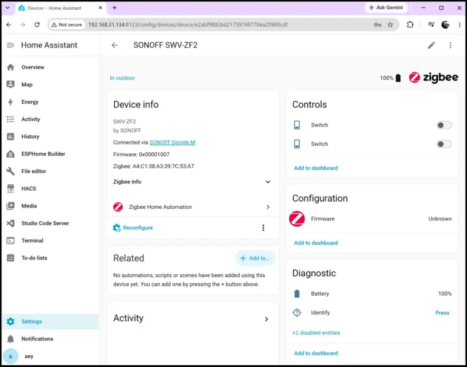467x367 pixels.
Task: Click the browser back arrow
Action: pyautogui.click(x=9, y=25)
